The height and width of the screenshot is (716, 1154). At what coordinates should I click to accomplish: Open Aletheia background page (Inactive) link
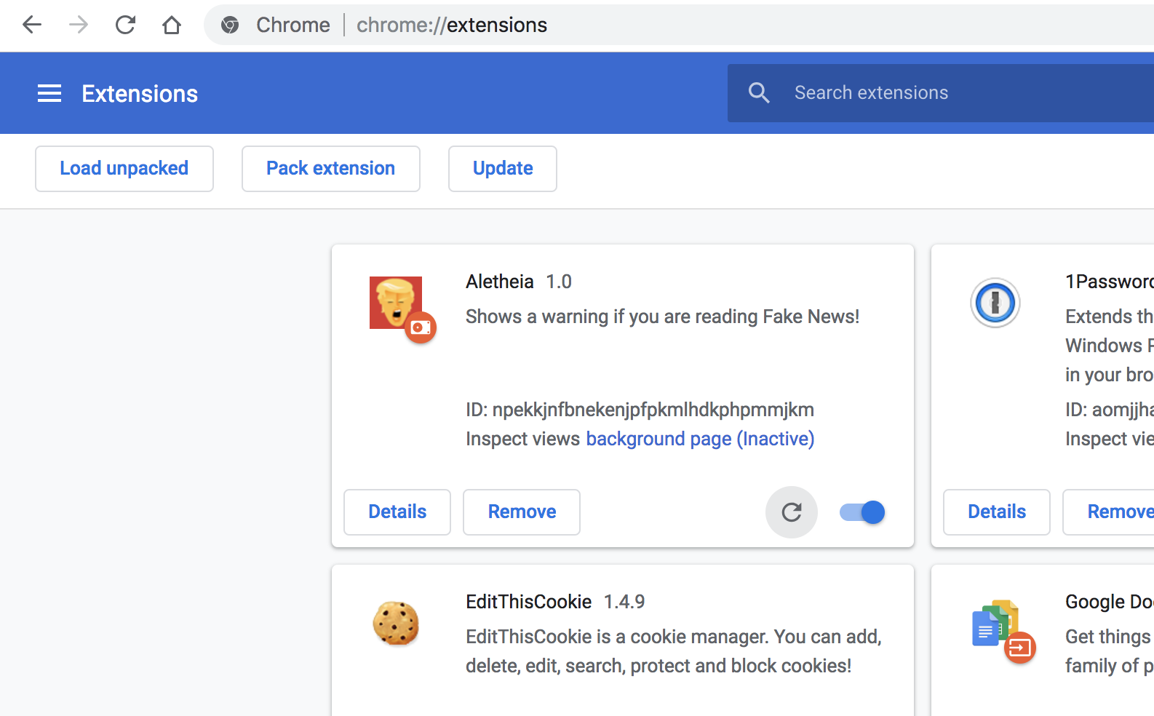(700, 439)
